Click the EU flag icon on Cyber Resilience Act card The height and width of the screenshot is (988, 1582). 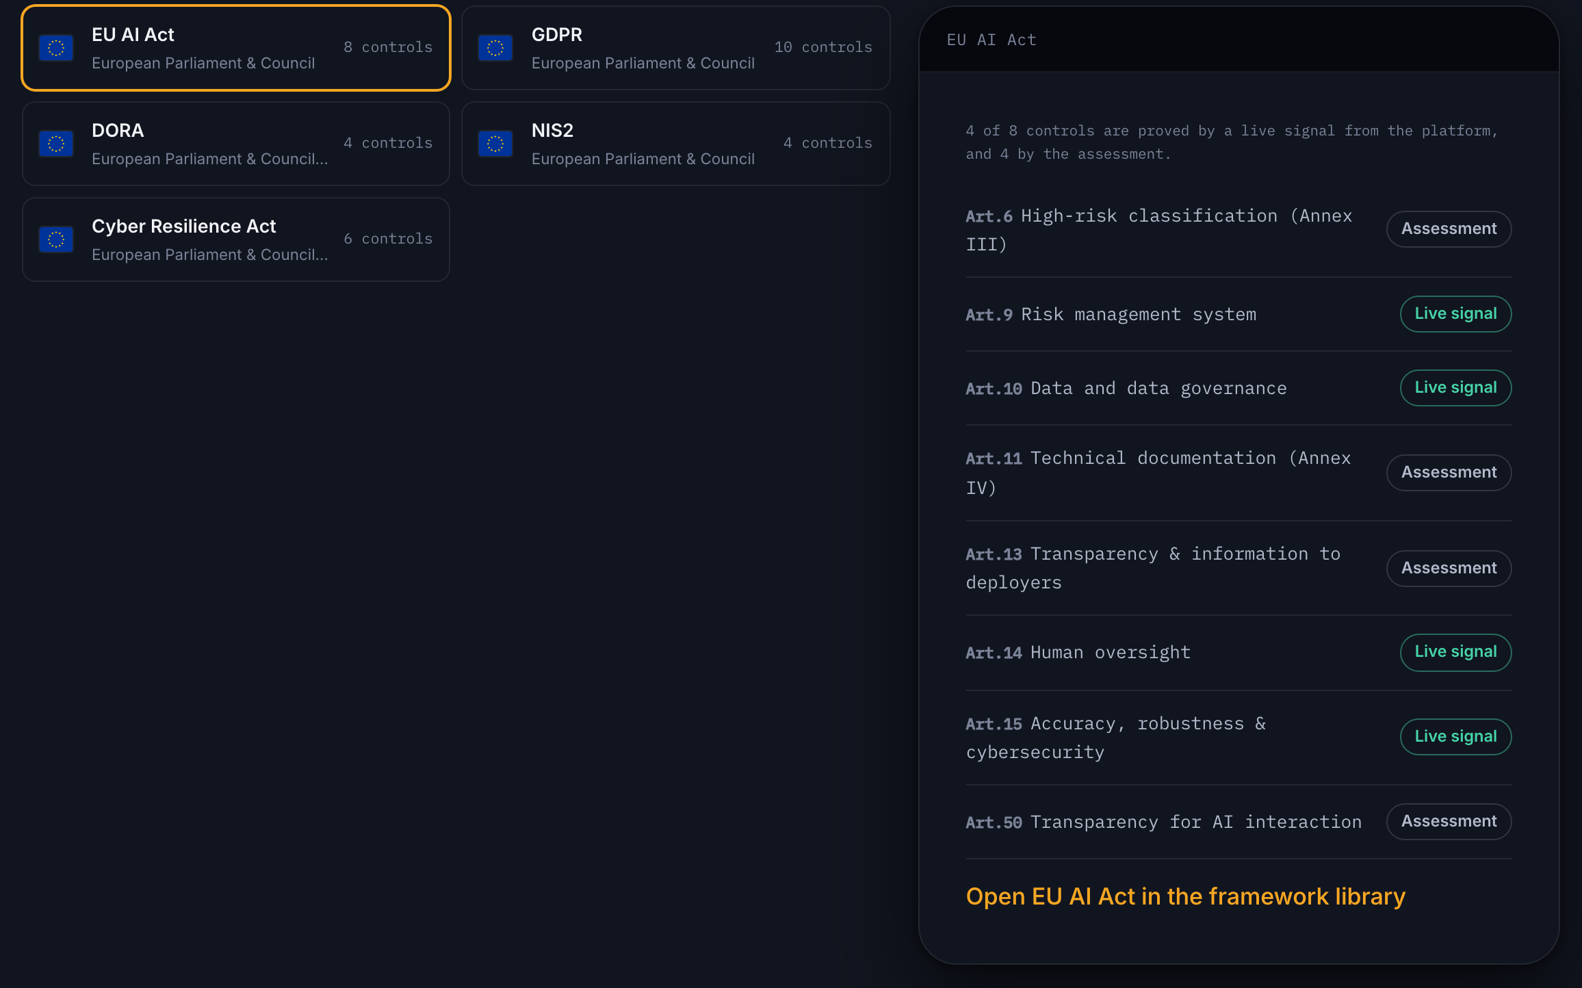tap(56, 239)
